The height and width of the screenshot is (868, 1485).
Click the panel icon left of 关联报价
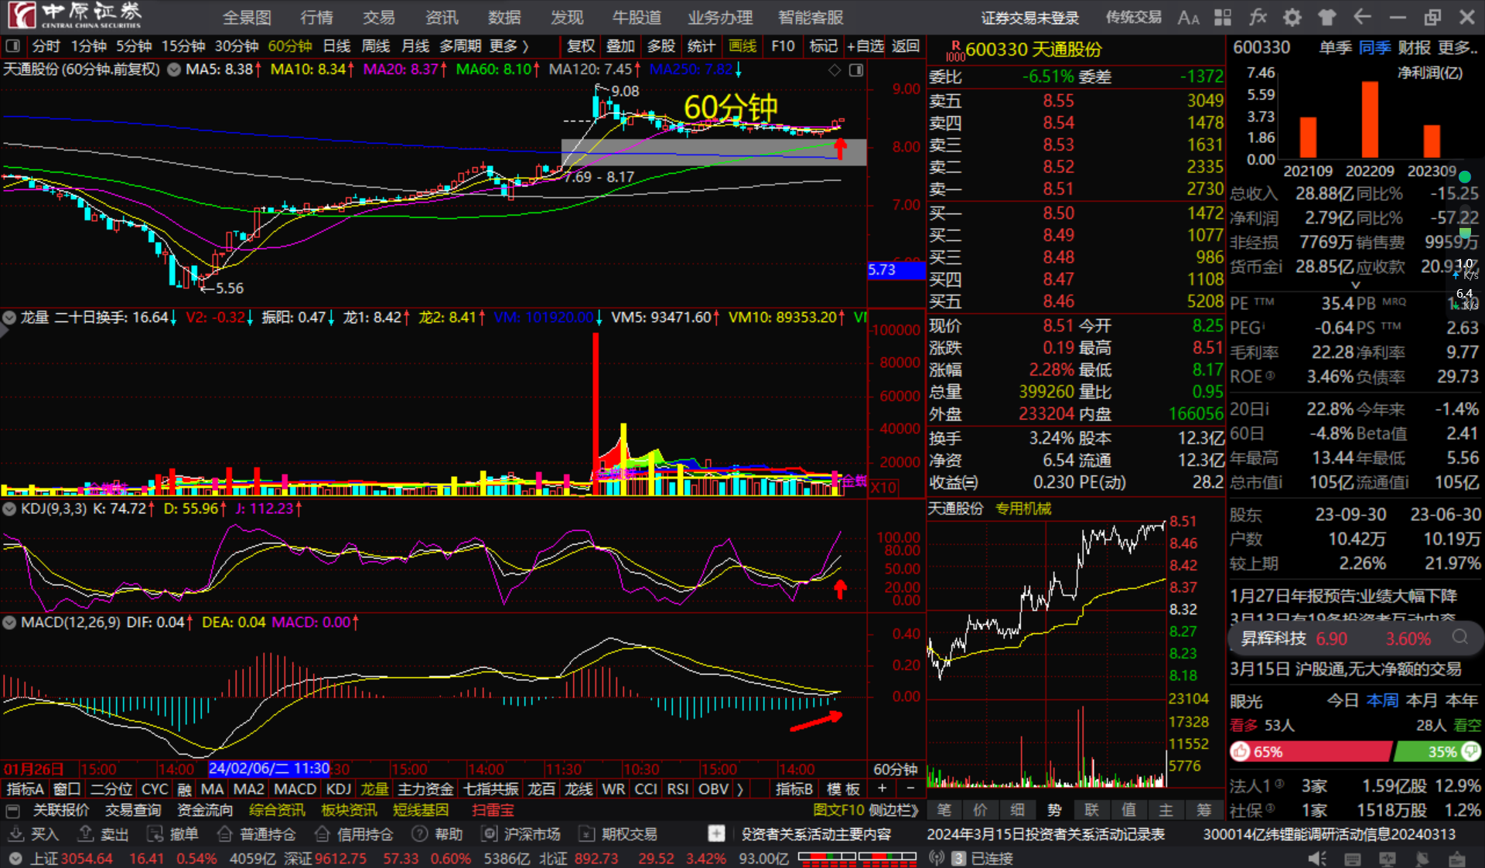[12, 810]
